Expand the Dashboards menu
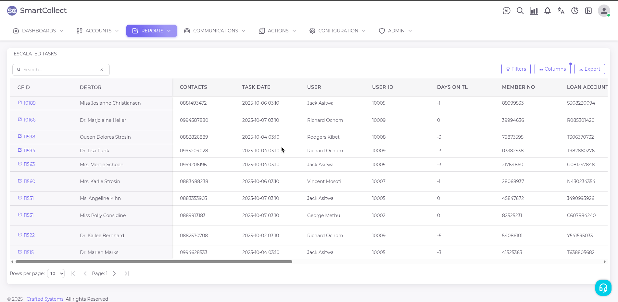The width and height of the screenshot is (618, 302). click(38, 31)
